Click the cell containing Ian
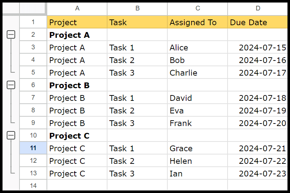Image resolution: width=290 pixels, height=193 pixels. (198, 173)
